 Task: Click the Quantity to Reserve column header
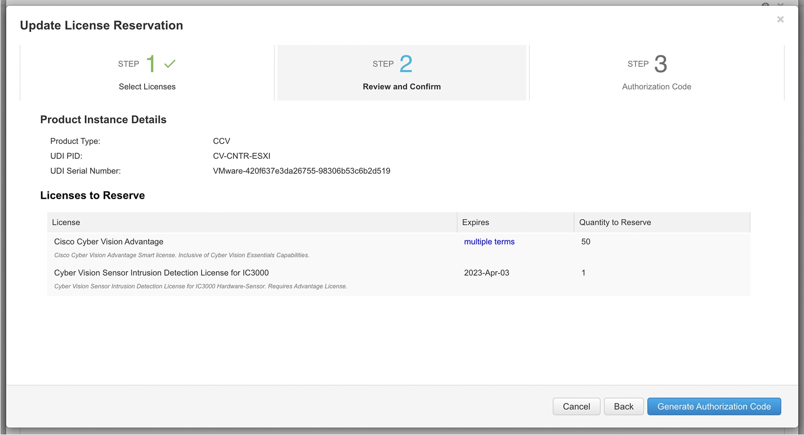662,222
